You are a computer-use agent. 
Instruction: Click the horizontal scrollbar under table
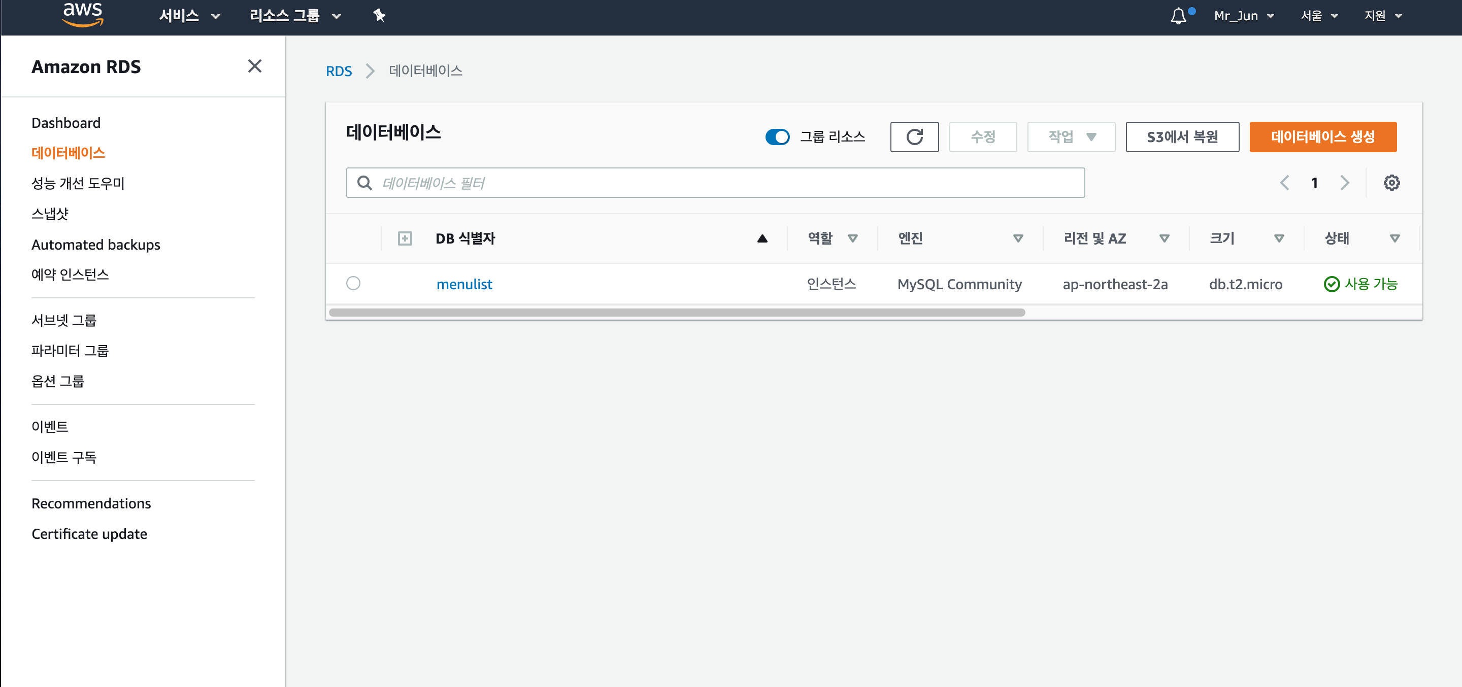coord(677,313)
